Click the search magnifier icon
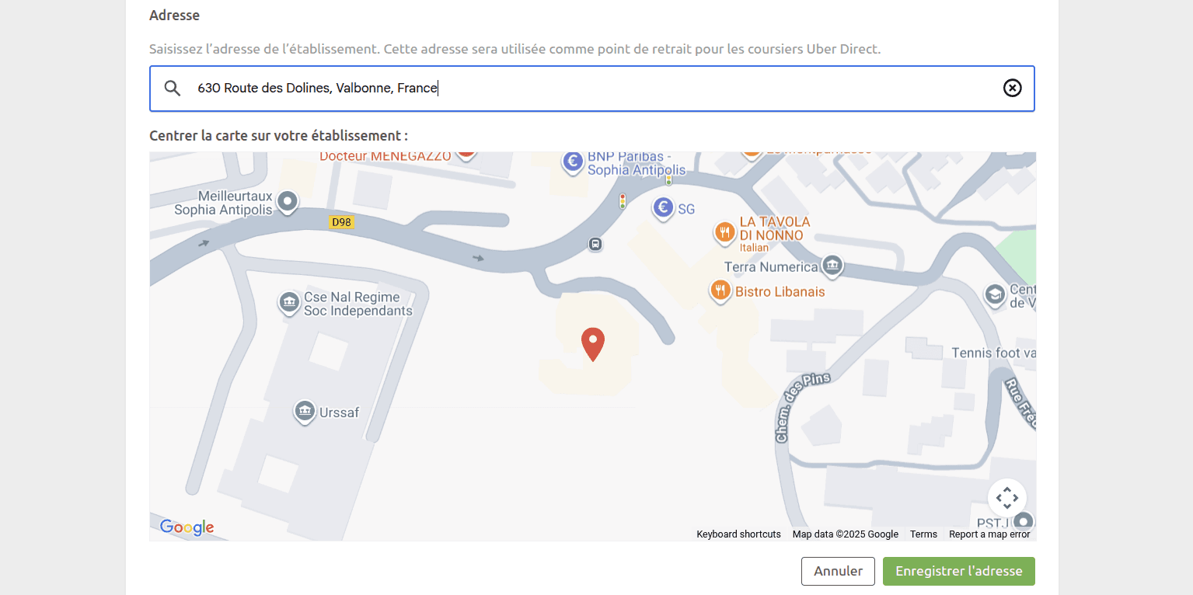1193x595 pixels. [x=172, y=88]
